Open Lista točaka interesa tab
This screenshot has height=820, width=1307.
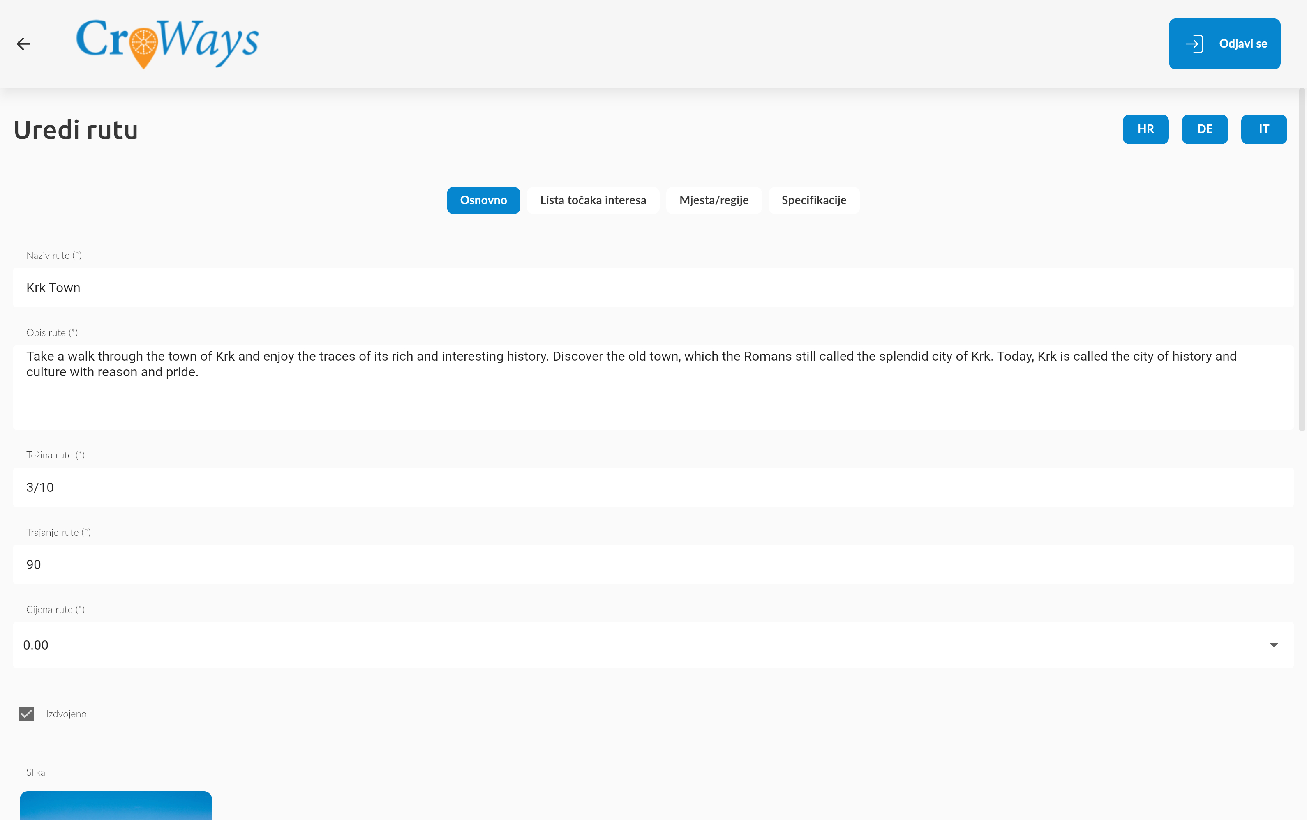click(592, 200)
